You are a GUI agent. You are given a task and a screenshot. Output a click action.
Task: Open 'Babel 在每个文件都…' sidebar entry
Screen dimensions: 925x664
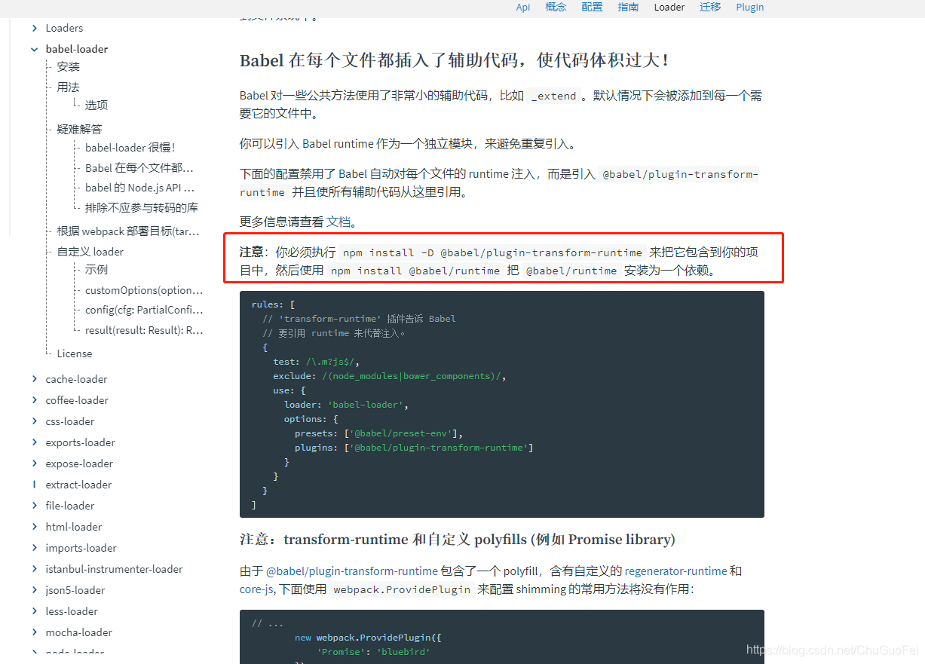tap(139, 168)
